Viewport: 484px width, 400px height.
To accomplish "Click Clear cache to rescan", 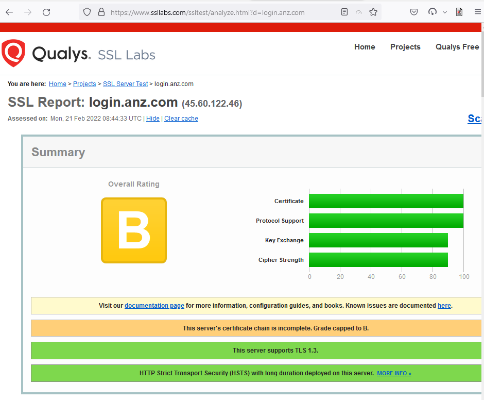I will pos(181,118).
